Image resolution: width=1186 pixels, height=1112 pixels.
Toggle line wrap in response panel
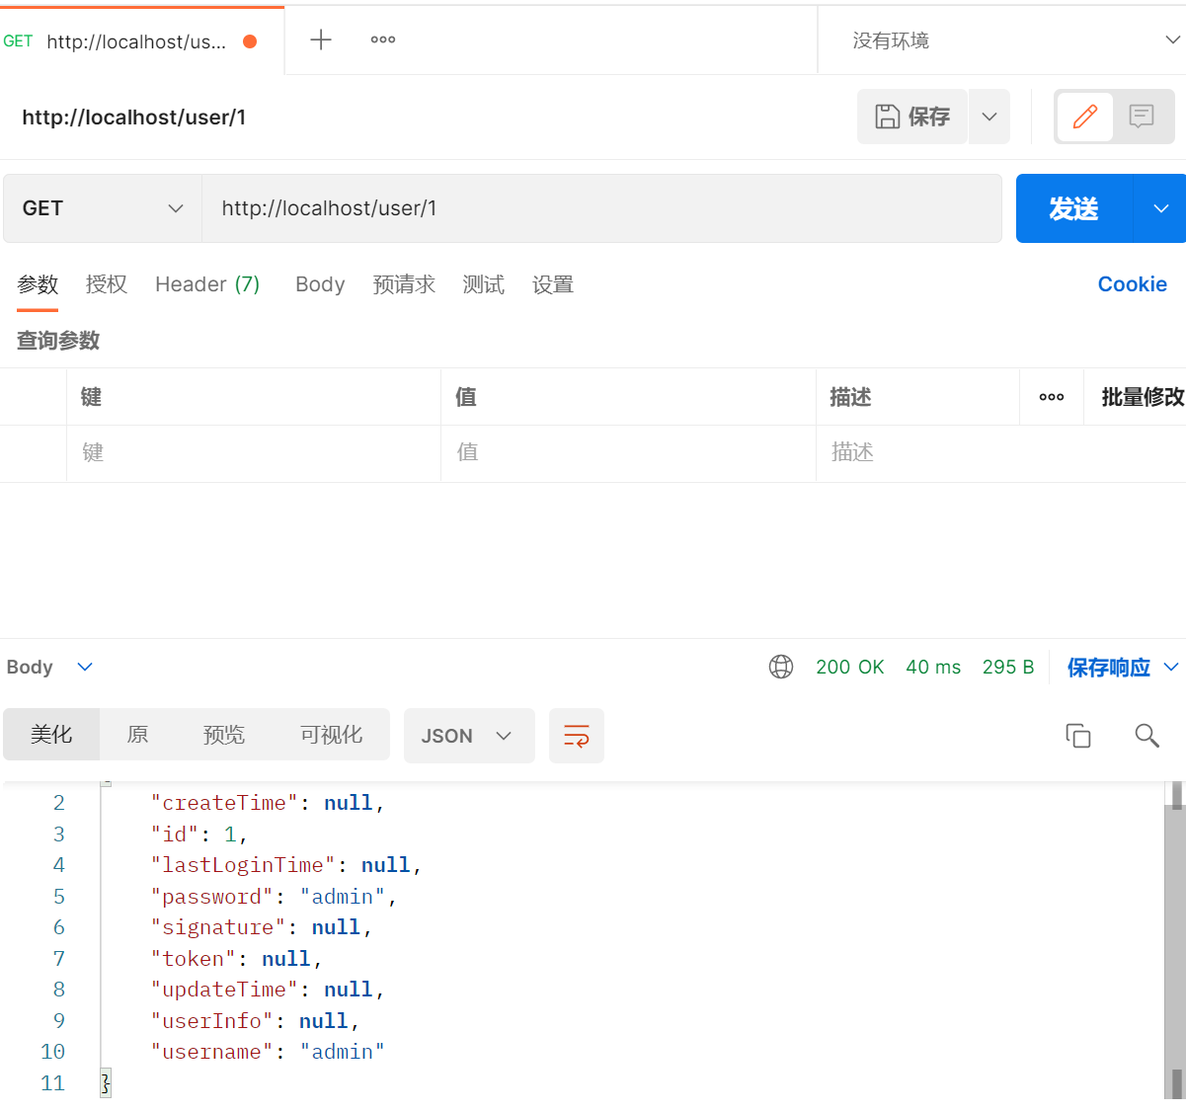[x=576, y=735]
